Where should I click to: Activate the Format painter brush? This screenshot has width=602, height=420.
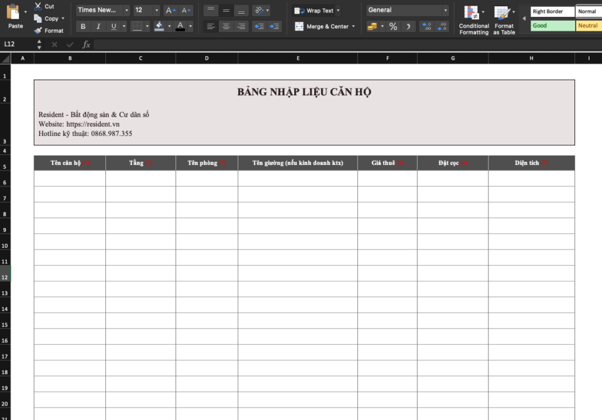click(38, 30)
